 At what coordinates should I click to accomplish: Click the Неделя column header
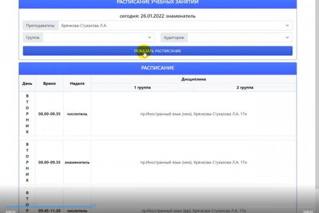[77, 83]
